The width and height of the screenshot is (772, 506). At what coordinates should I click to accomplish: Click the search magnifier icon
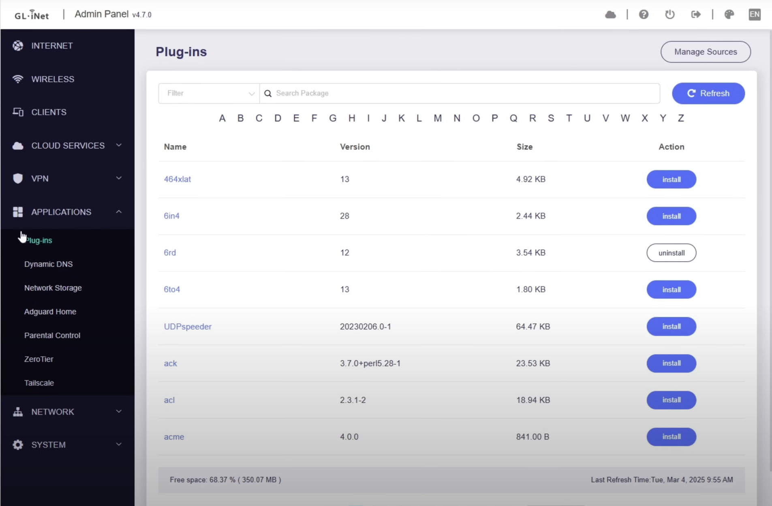[268, 94]
